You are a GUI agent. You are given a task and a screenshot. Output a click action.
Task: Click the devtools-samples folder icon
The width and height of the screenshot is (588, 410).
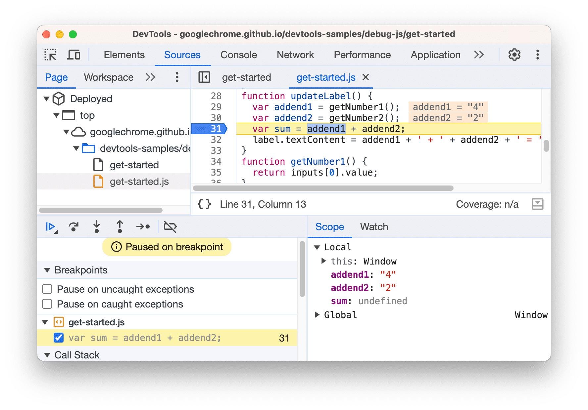[88, 148]
